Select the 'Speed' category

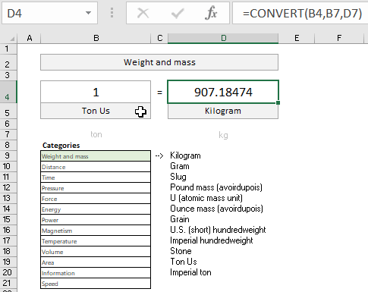(x=96, y=284)
